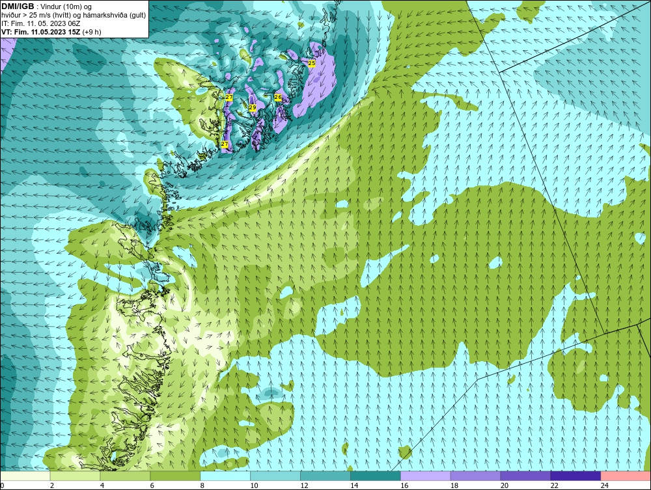
Task: Click legend scale value 10
Action: [254, 485]
